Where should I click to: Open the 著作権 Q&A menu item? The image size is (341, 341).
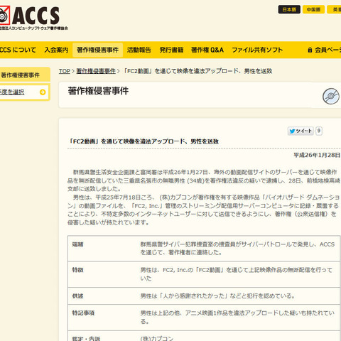[207, 50]
